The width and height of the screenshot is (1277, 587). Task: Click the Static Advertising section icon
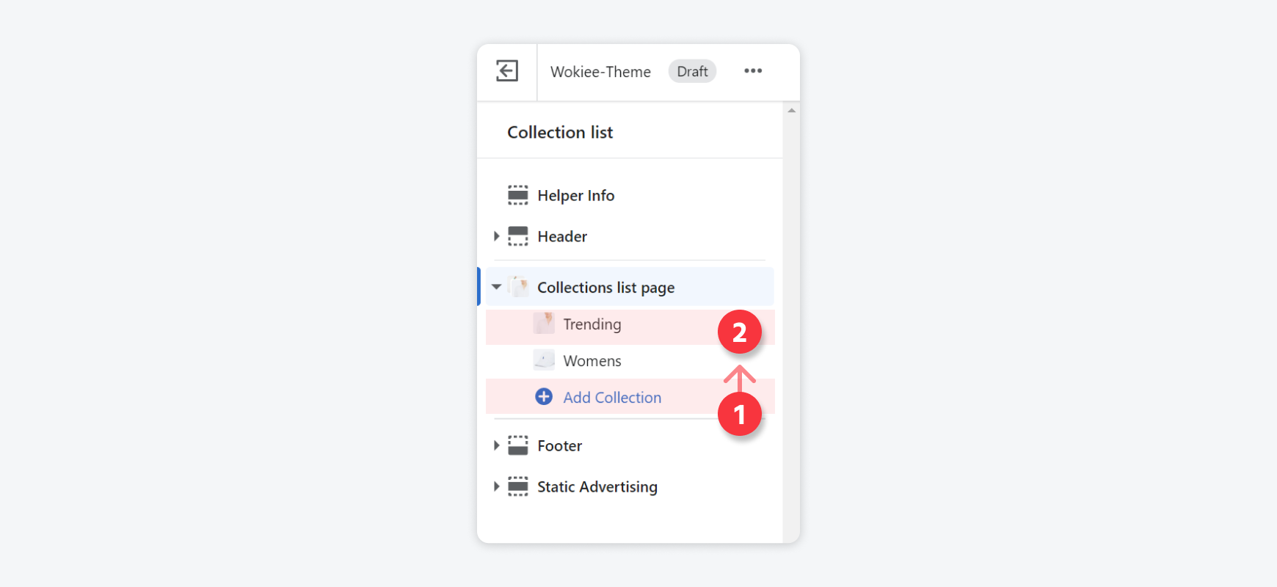[x=518, y=486]
